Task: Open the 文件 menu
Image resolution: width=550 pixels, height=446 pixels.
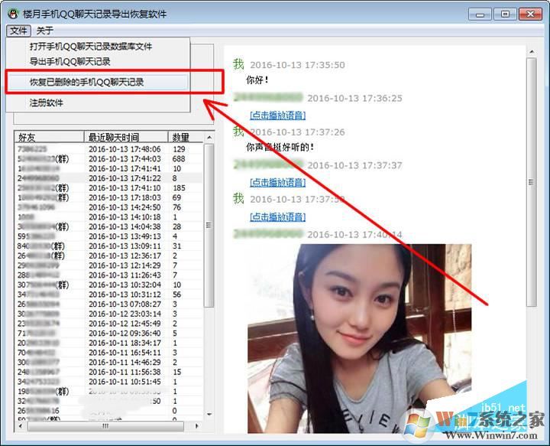Action: click(18, 31)
